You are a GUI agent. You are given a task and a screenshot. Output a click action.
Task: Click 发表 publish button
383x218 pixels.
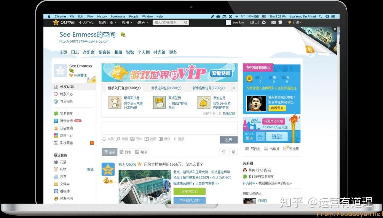pos(229,140)
